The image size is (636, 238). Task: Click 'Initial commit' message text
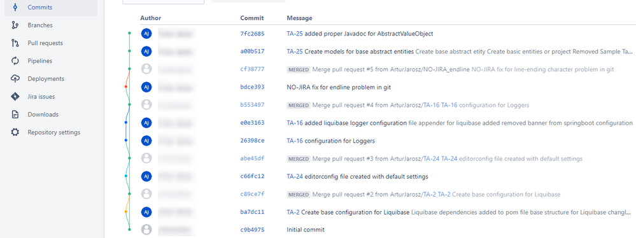click(306, 230)
